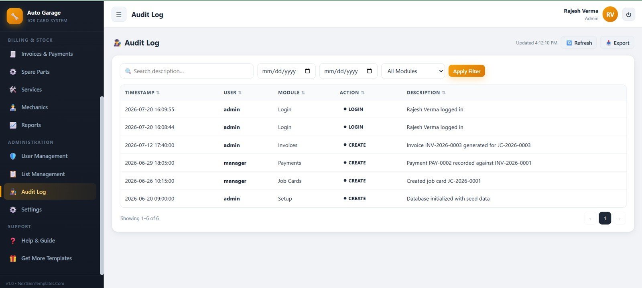Click the Invoices module cell
The image size is (642, 288).
[288, 145]
